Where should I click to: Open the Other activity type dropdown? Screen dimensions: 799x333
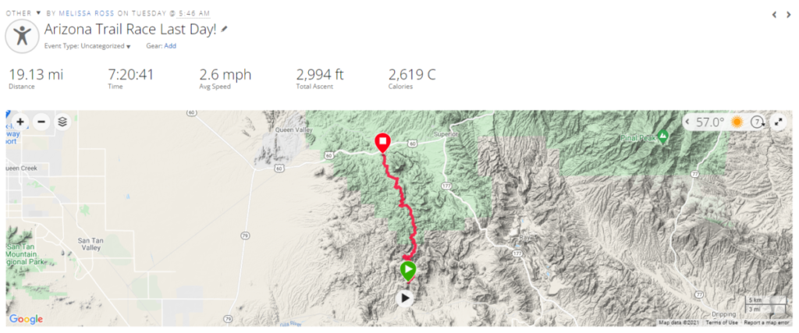point(23,13)
